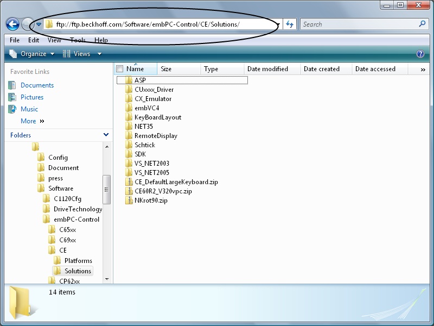Select the CE60R2_V320vpc.zip archive icon
The width and height of the screenshot is (434, 326).
click(129, 191)
